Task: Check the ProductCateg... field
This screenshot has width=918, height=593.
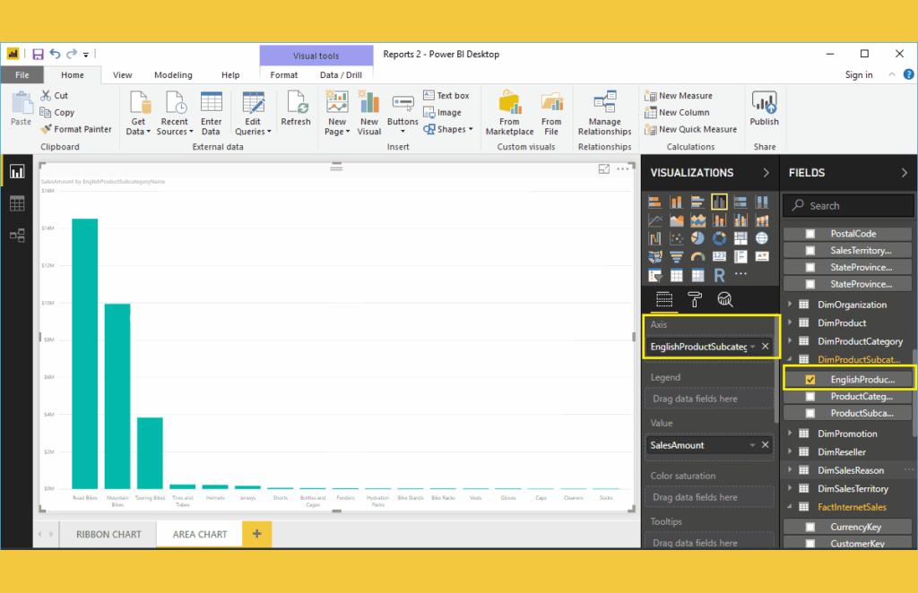Action: pos(810,397)
